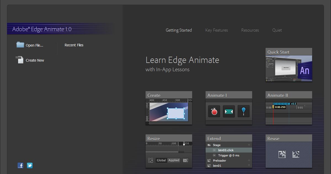Screen dimensions: 331x174
Task: Select the blue pin icon in Animate I
Action: point(244,111)
